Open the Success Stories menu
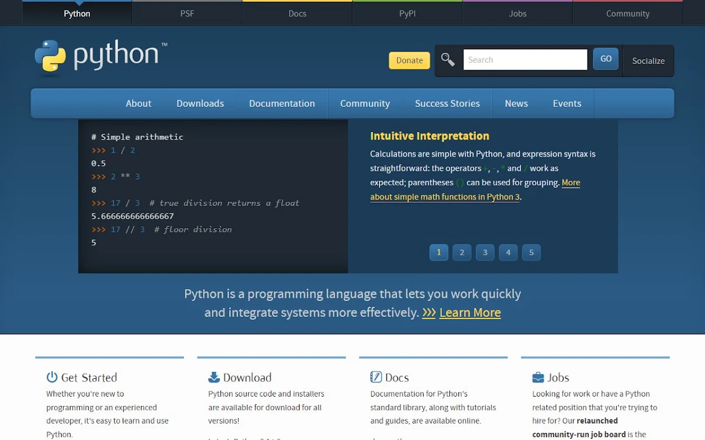 (x=447, y=103)
